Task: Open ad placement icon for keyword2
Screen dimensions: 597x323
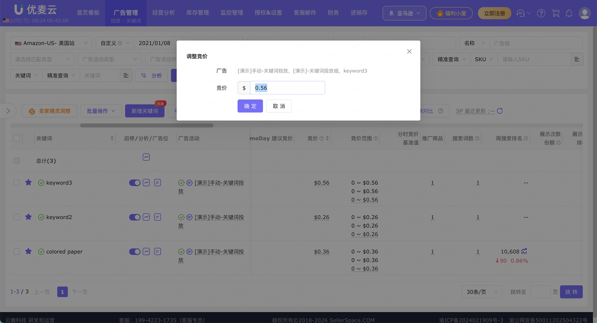Action: (x=158, y=217)
